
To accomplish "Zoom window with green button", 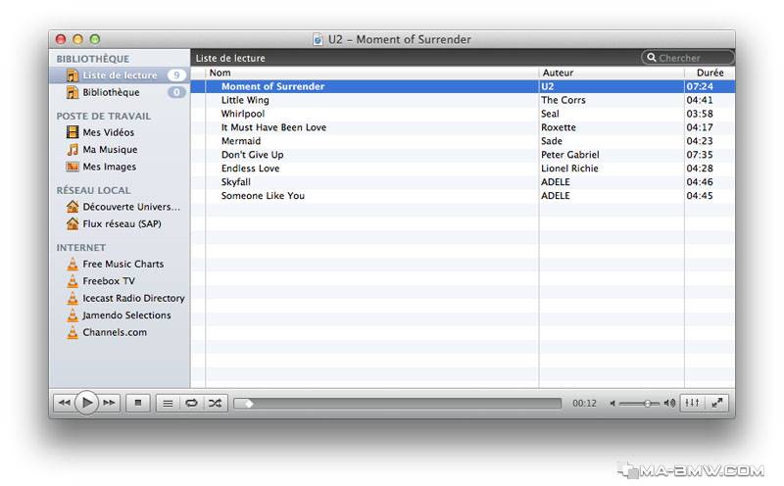I will 94,39.
